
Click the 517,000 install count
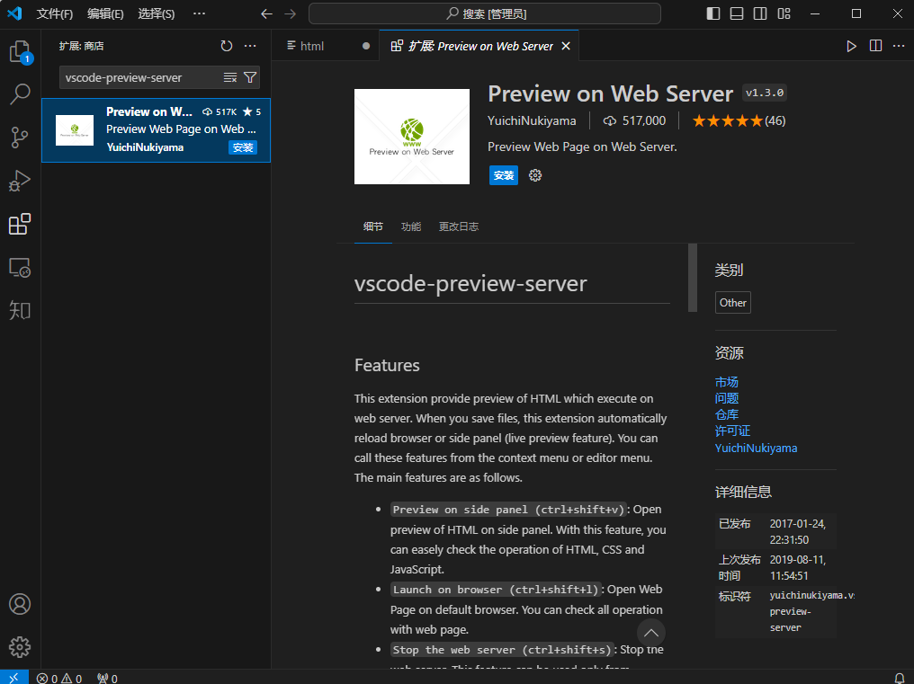click(x=634, y=120)
